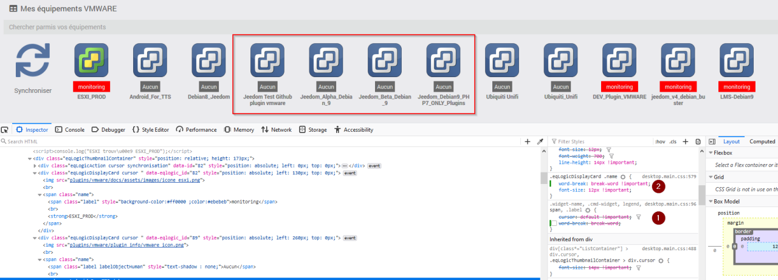Open the ESXI_PROD equipment card
Viewport: 778px width, 280px height.
[x=91, y=72]
